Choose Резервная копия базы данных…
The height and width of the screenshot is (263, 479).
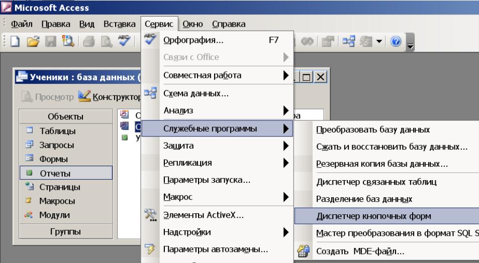click(x=387, y=164)
